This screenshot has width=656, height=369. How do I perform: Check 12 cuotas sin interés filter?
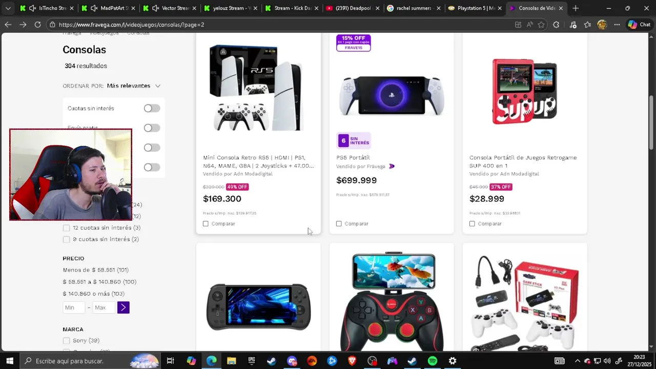[66, 228]
